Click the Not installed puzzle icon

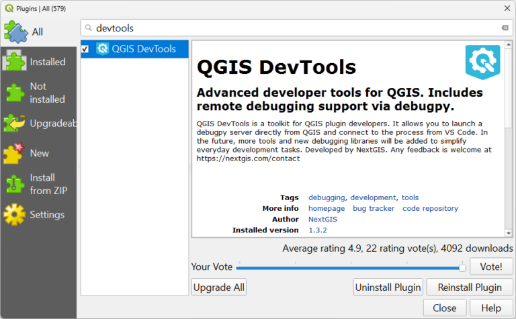point(14,93)
